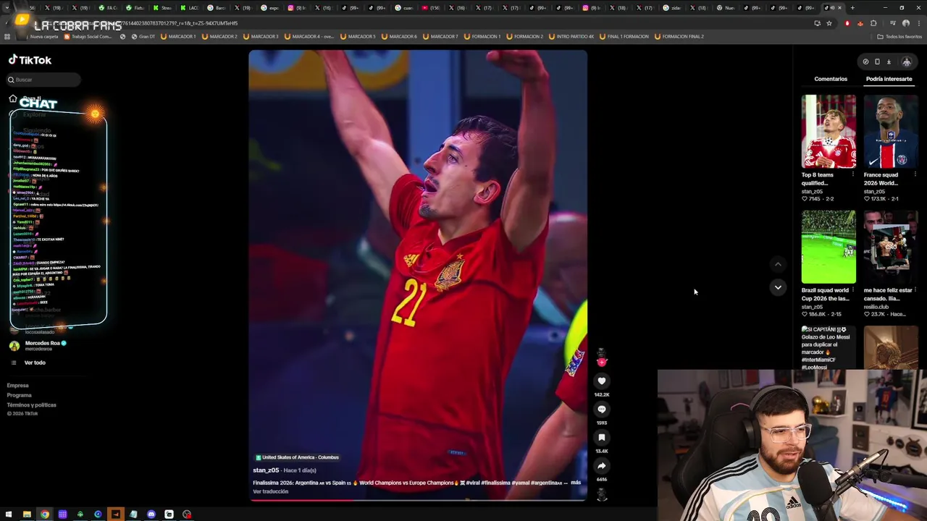Open the FORMACION FINAL 2 bookmark

click(x=680, y=36)
